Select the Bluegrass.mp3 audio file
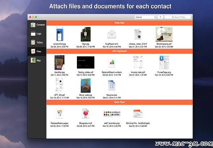Image resolution: width=213 pixels, height=148 pixels. coord(86,113)
